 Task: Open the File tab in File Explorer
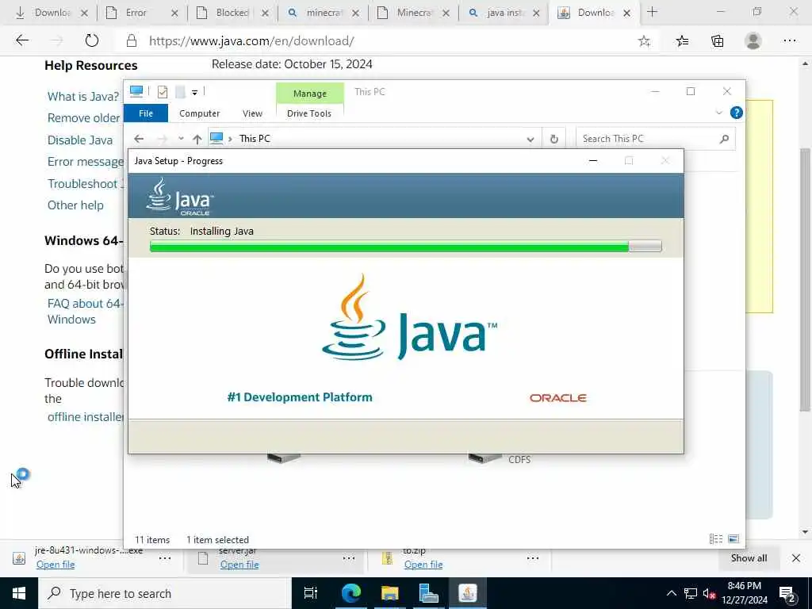[x=146, y=113]
